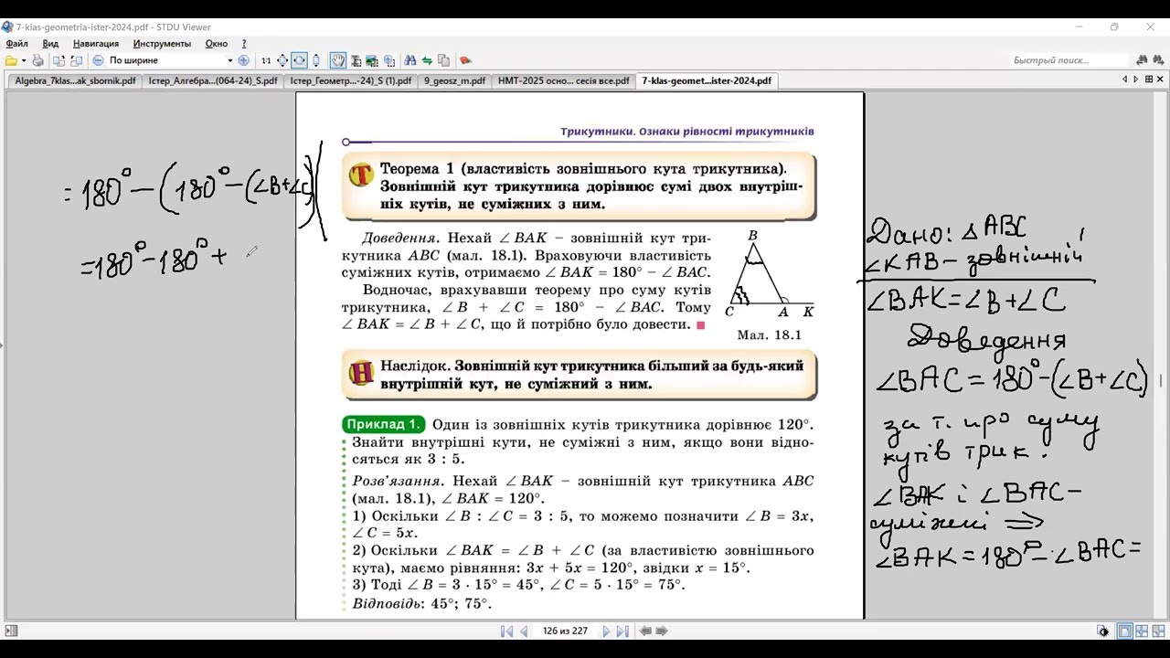Fit the whole page in the window
1170x658 pixels.
(x=282, y=60)
